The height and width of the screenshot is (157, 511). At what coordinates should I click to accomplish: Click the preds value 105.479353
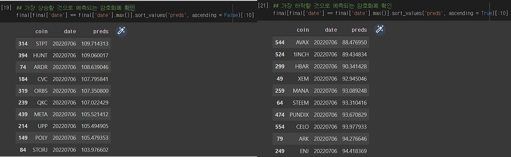point(95,138)
